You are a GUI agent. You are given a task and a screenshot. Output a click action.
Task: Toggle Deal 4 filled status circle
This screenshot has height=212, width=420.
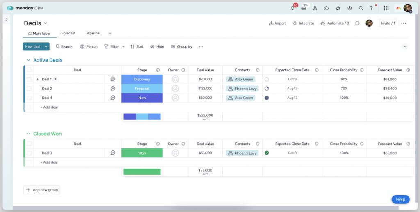[267, 98]
